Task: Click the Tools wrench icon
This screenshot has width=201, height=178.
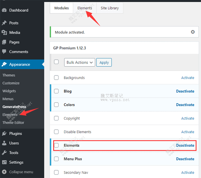Action: (4, 153)
